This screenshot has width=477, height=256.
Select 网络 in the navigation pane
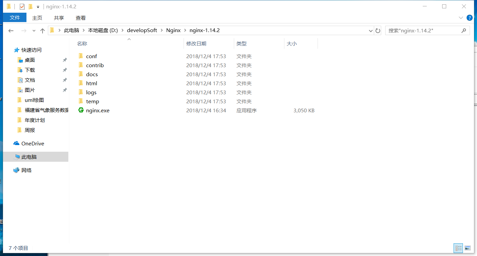click(26, 170)
